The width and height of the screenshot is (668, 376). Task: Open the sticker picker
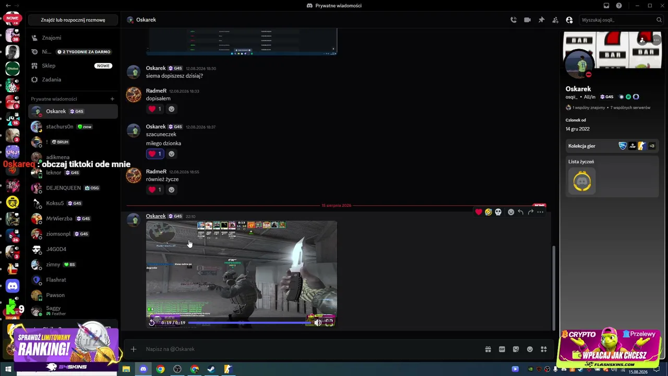[x=516, y=349]
